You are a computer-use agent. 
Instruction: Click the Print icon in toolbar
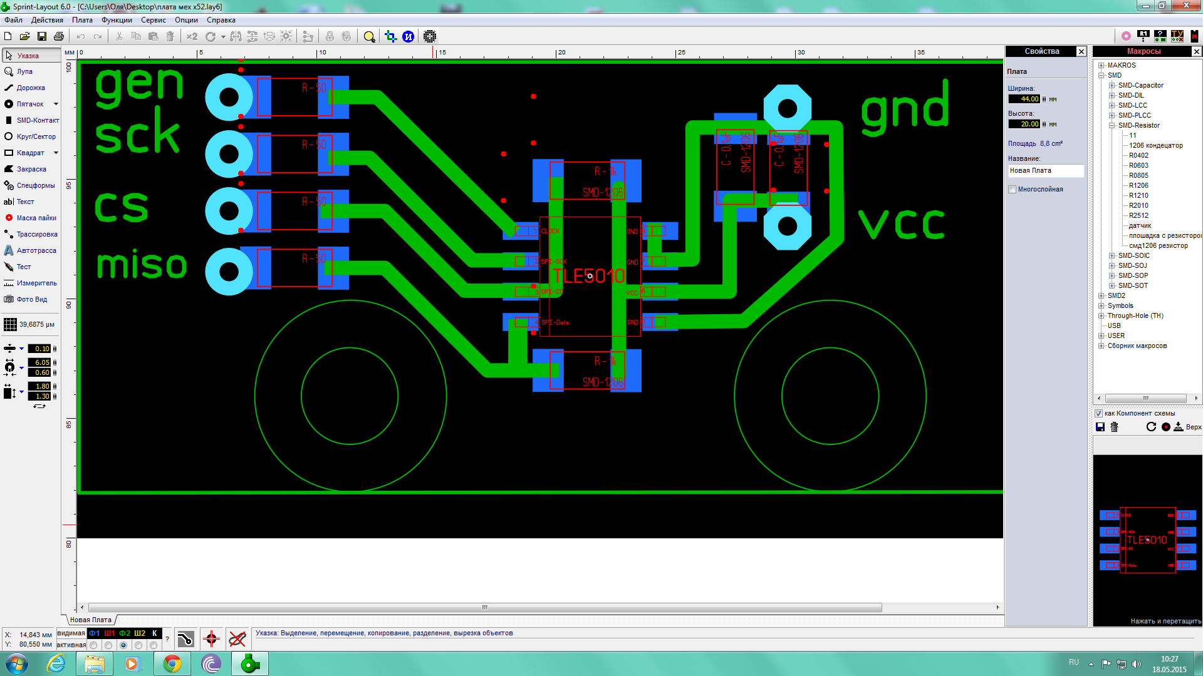pos(59,36)
